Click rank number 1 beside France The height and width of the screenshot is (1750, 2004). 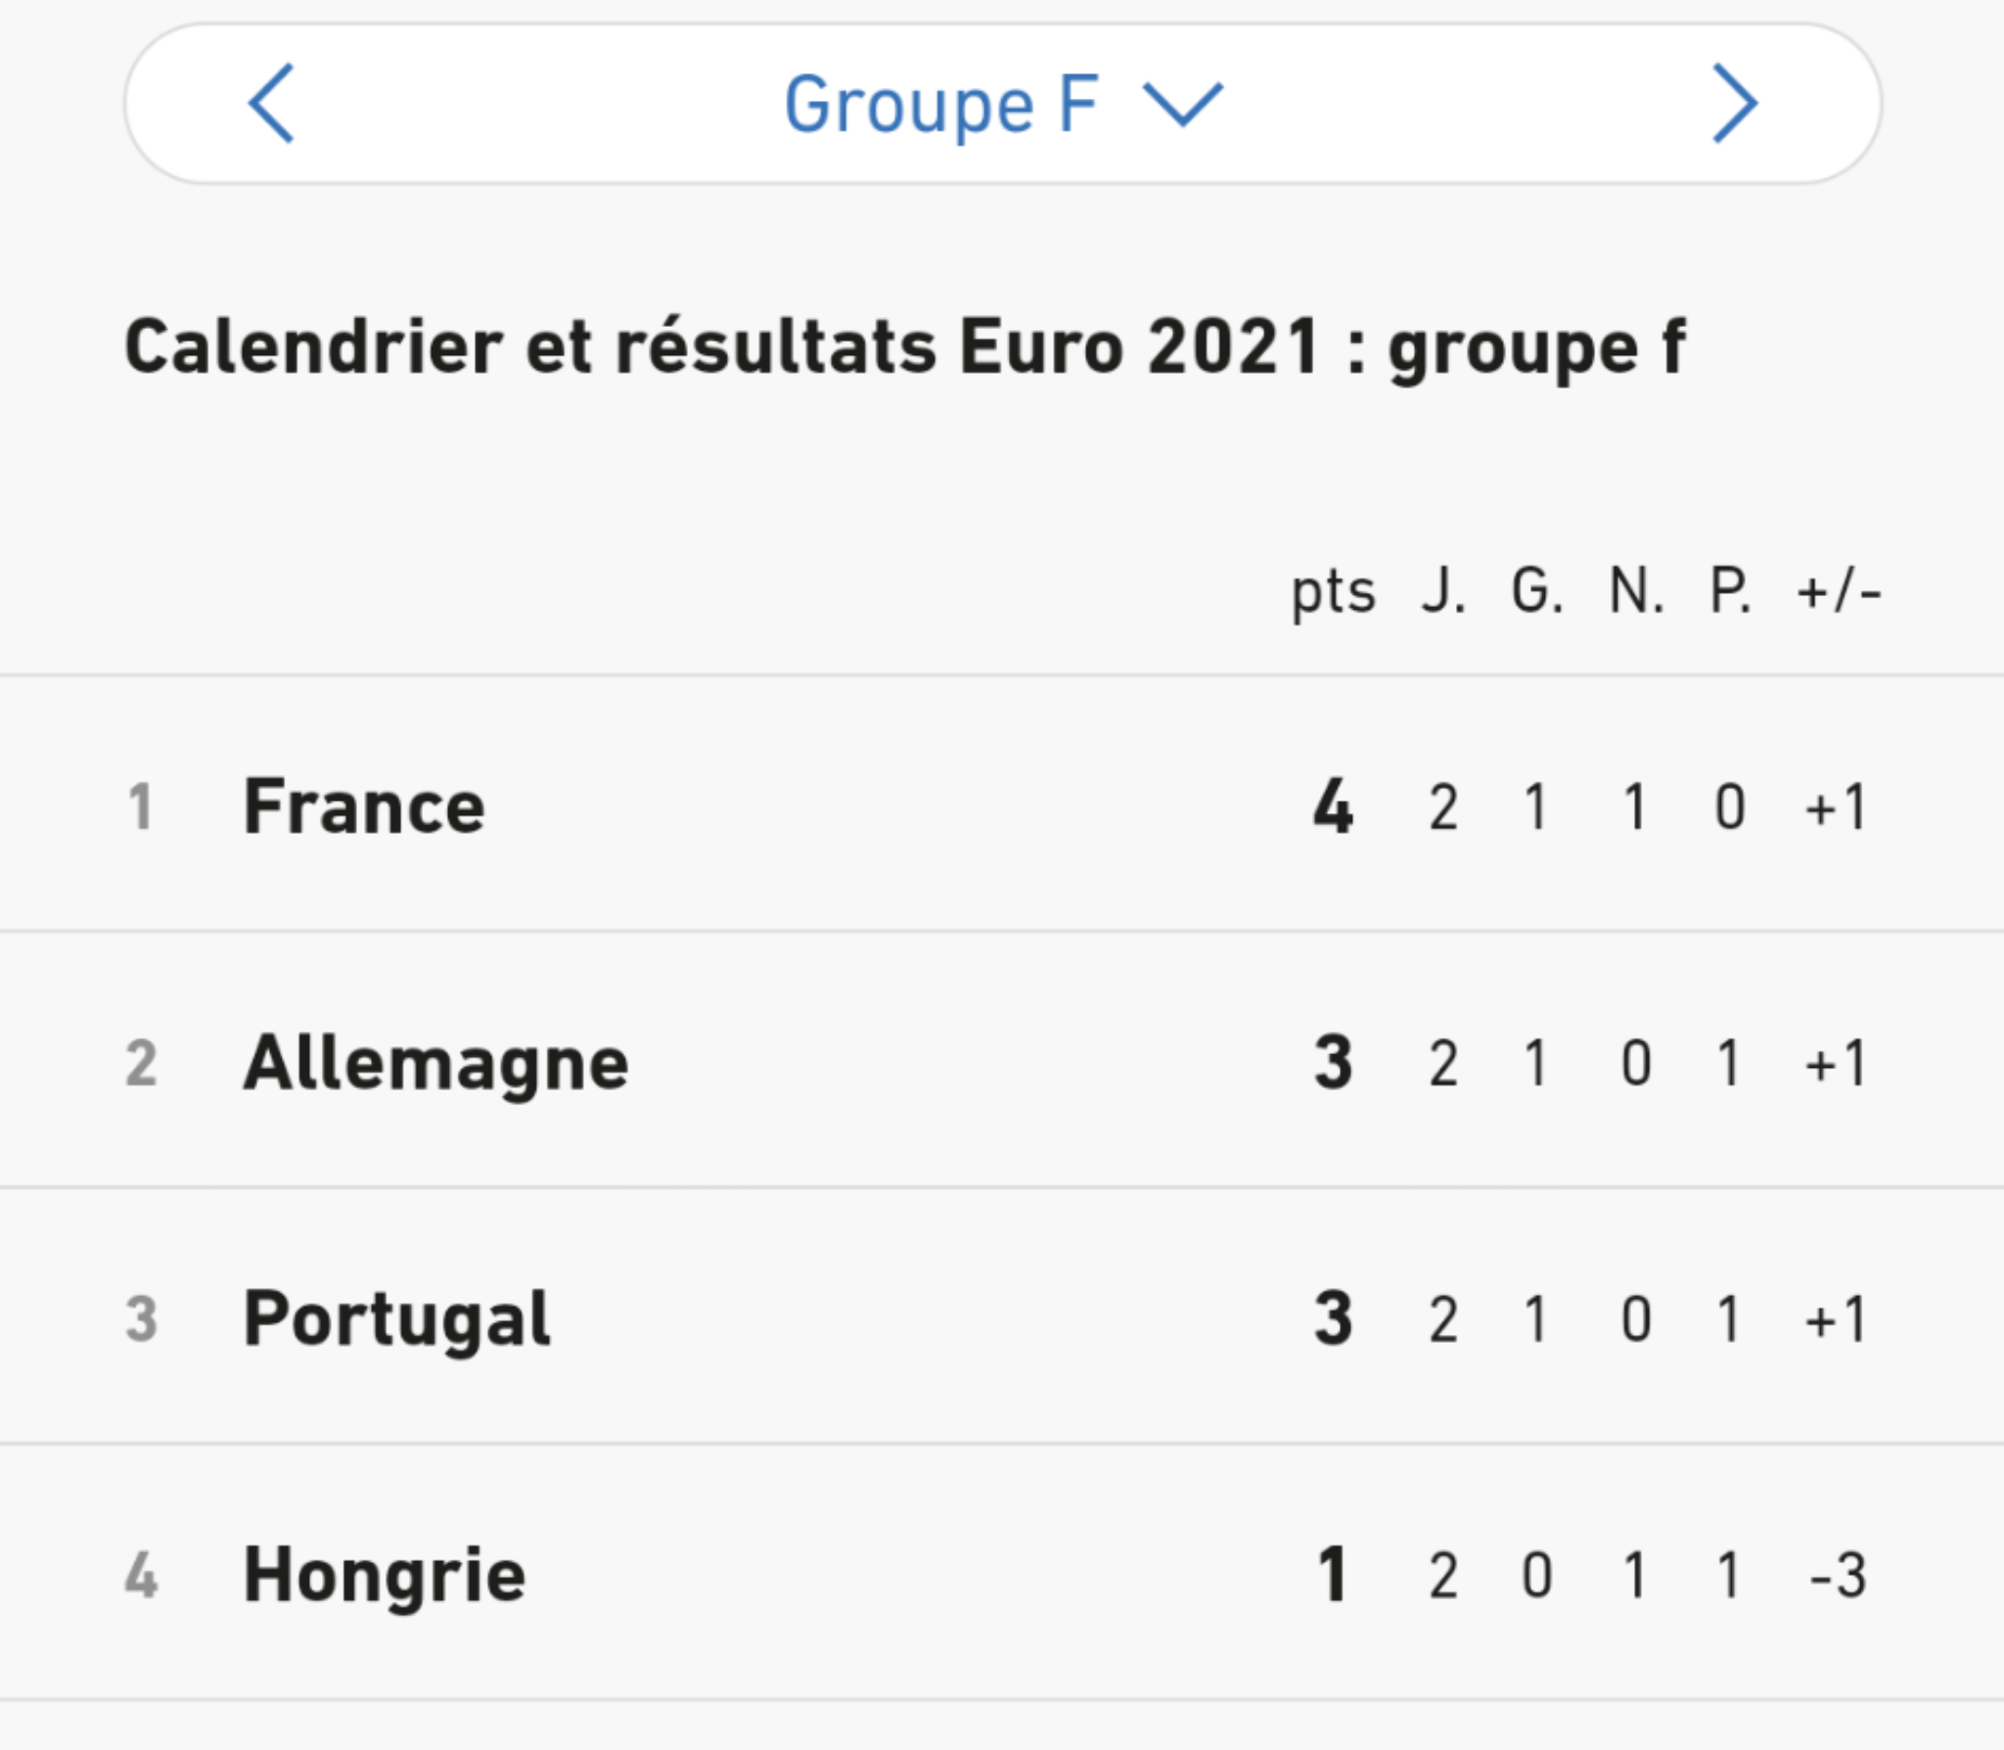[140, 806]
